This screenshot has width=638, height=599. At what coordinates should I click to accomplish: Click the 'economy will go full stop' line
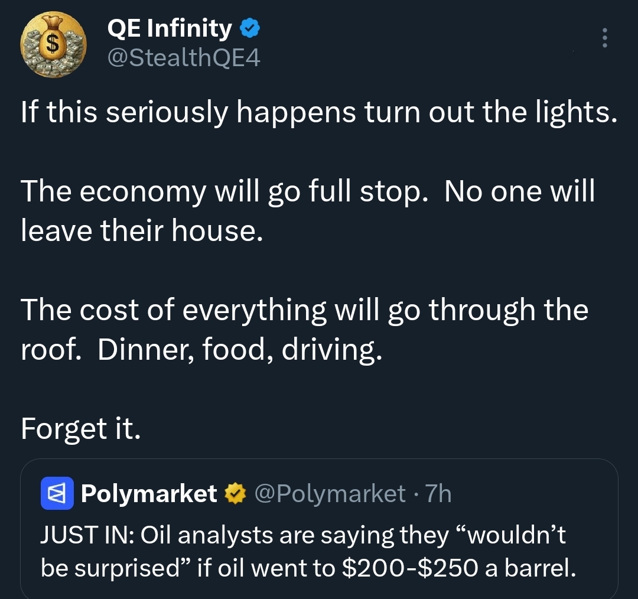pos(308,191)
